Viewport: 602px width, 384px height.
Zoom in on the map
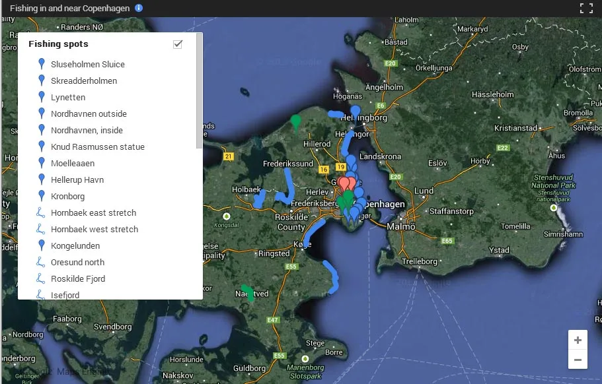coord(578,340)
